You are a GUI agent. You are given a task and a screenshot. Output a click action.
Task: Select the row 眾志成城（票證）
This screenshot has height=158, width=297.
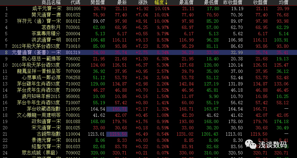(148, 153)
